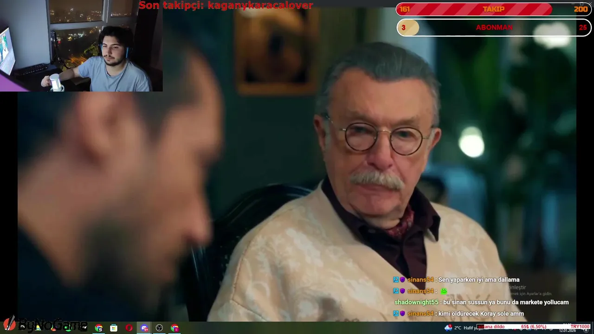Switch to the Discord taskbar icon

click(x=144, y=328)
